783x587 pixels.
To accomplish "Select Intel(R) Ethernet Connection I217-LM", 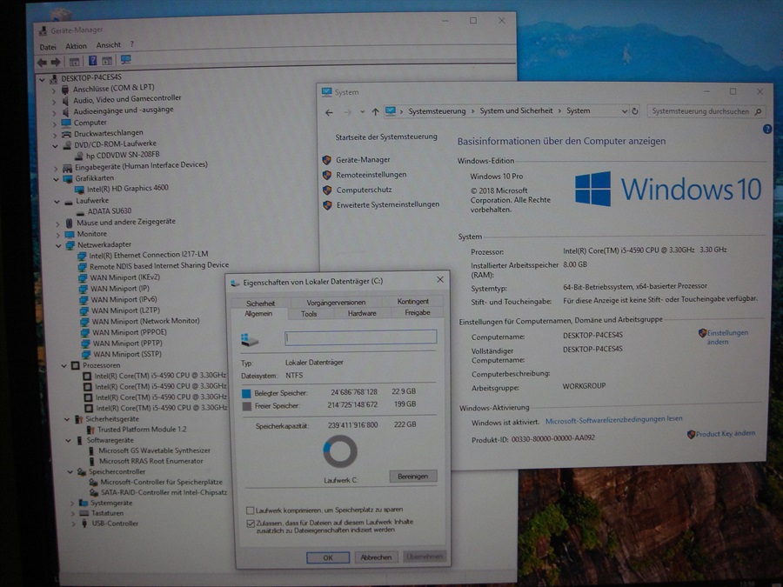I will (x=149, y=255).
